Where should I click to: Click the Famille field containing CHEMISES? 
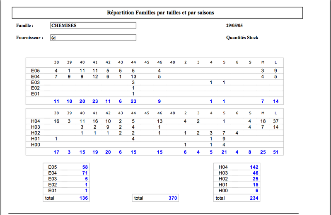coord(93,26)
